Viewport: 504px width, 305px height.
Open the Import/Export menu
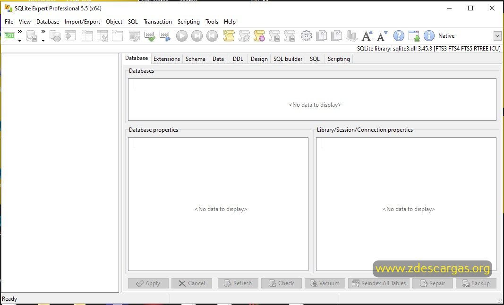82,22
